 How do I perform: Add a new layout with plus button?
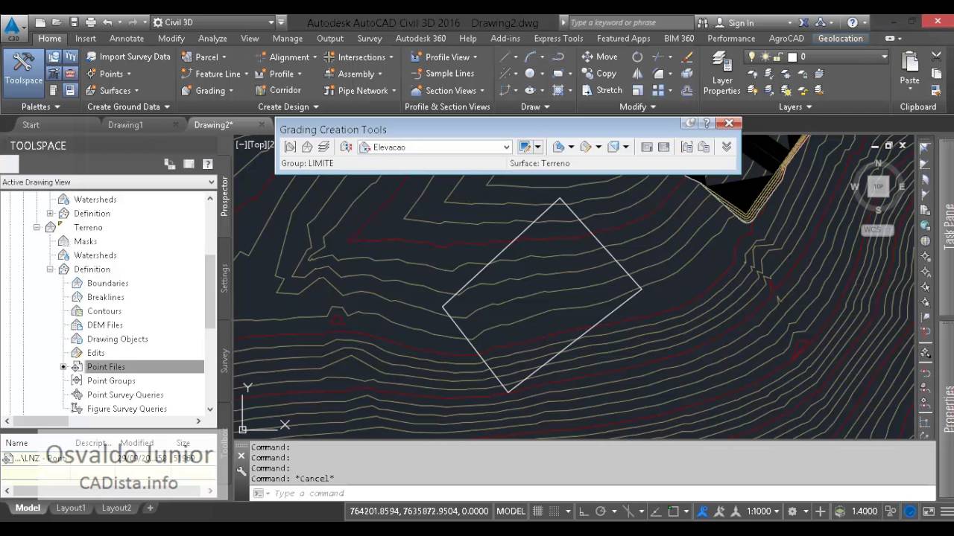pos(150,508)
